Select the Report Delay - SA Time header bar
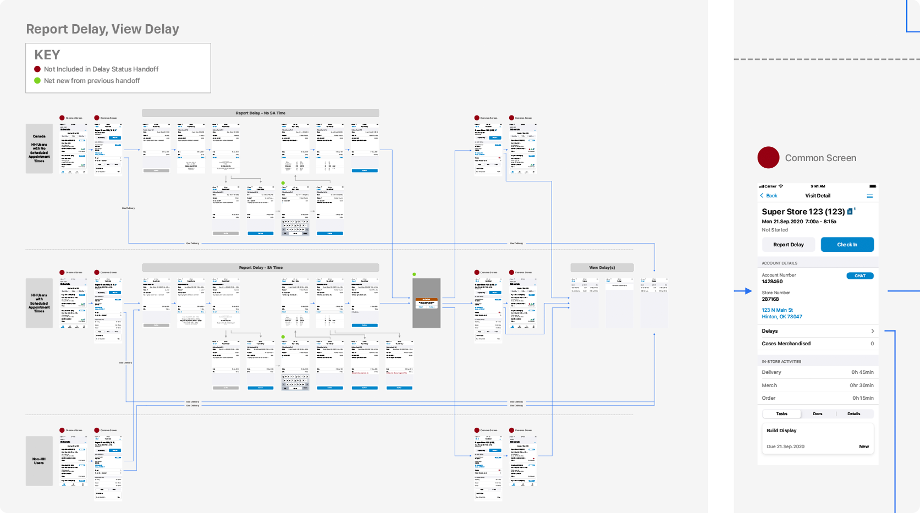Screen dimensions: 920x513 (x=261, y=268)
